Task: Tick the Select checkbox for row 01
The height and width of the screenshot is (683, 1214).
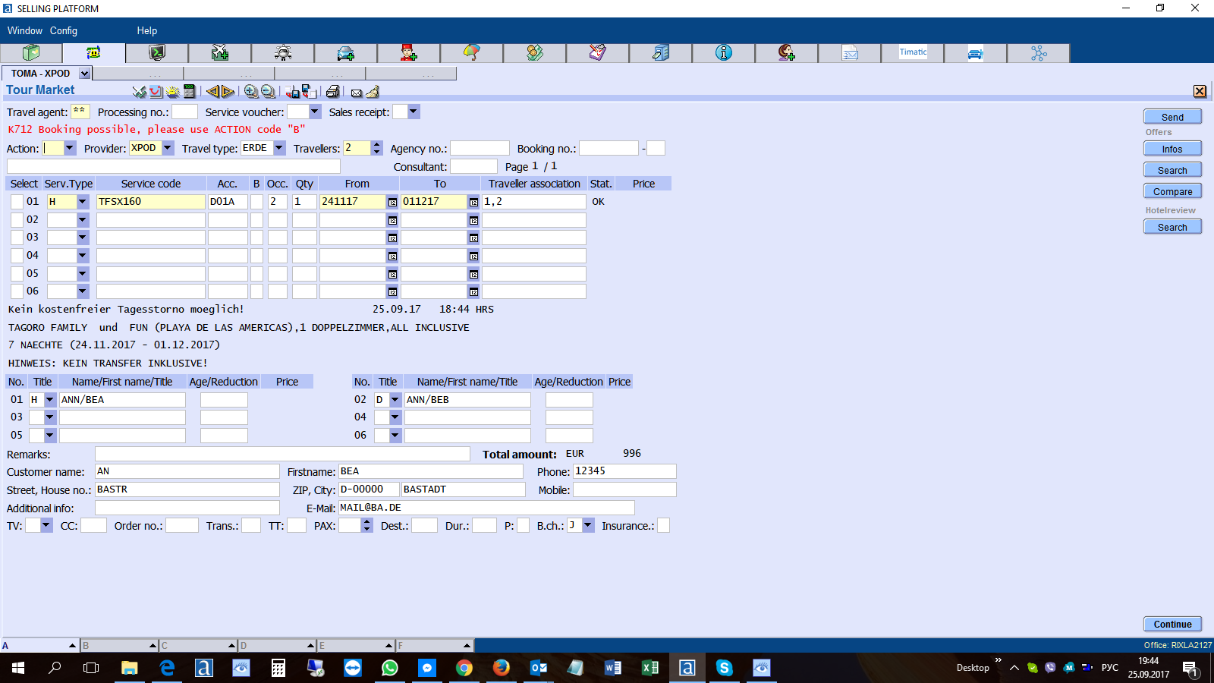Action: click(x=17, y=202)
